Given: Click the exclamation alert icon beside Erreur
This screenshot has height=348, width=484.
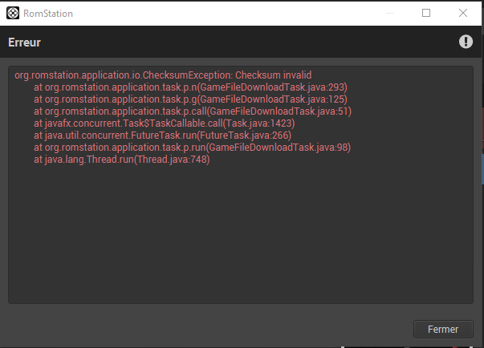Looking at the screenshot, I should pos(466,42).
